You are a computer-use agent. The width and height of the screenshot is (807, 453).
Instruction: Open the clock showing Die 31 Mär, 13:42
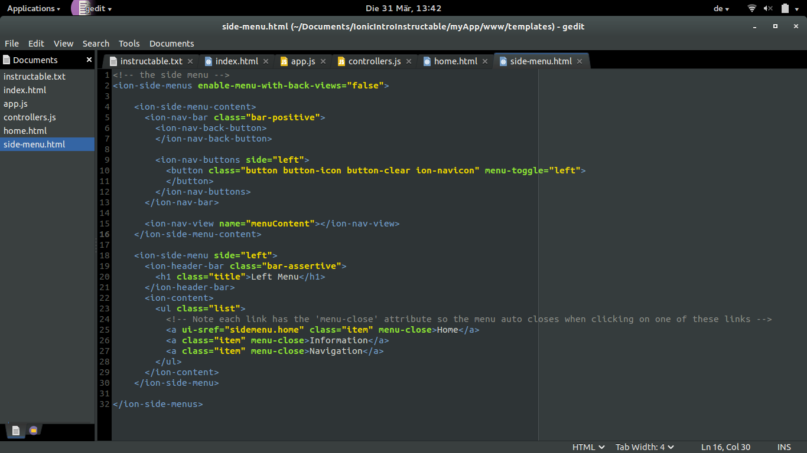click(403, 8)
